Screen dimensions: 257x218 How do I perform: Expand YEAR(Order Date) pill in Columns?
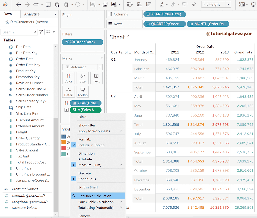148,14
